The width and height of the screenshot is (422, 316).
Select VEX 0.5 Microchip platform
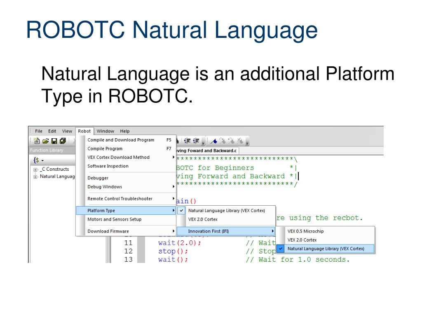(326, 231)
